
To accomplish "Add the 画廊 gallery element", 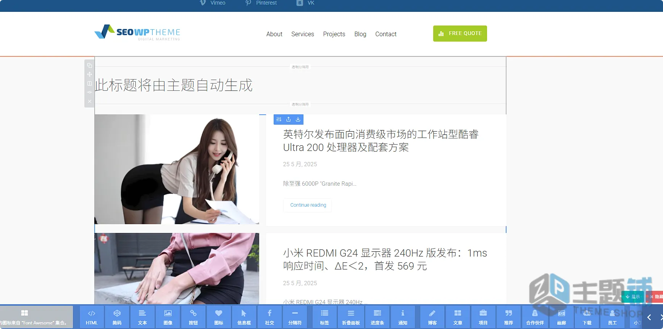I will [561, 317].
